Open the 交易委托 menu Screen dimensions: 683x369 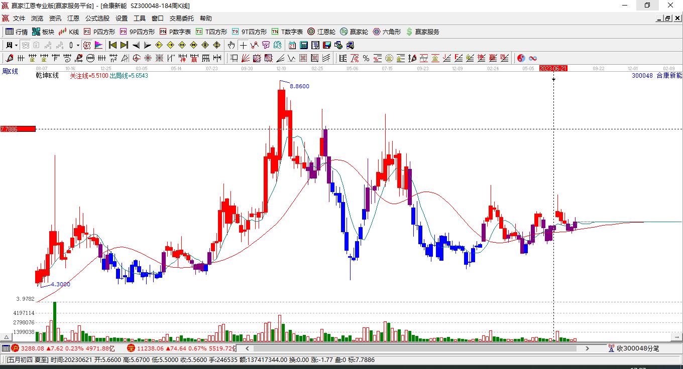tap(182, 19)
